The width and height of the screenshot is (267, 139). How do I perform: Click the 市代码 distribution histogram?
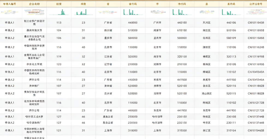pos(182,12)
